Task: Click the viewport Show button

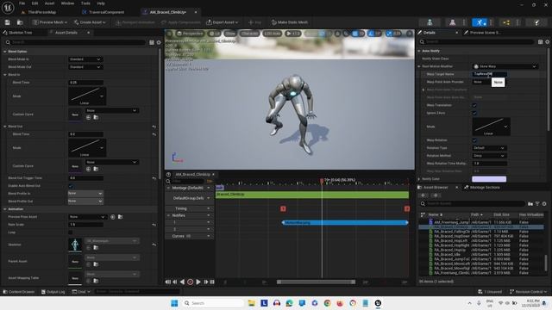Action: pos(230,34)
